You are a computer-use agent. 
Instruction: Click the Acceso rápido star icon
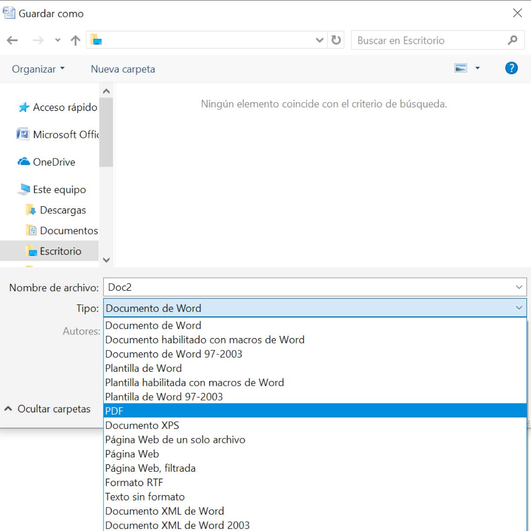(x=24, y=108)
